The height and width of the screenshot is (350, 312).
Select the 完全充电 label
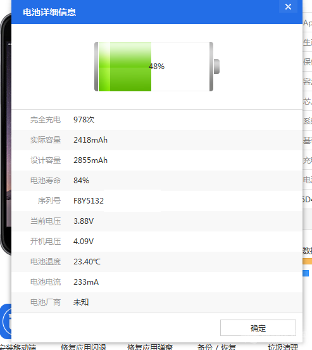(x=46, y=120)
